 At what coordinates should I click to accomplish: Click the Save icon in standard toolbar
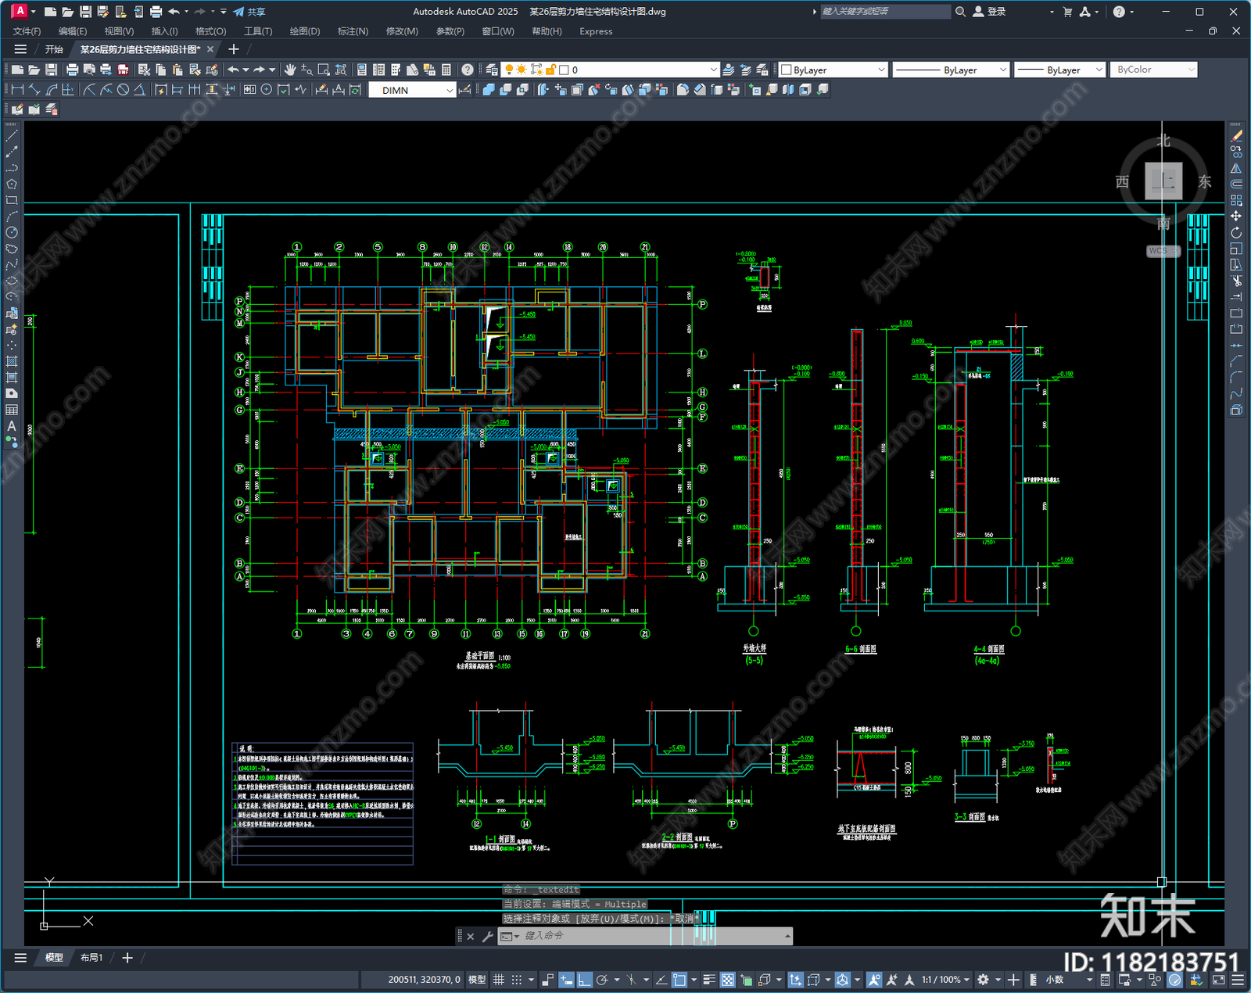coord(52,70)
